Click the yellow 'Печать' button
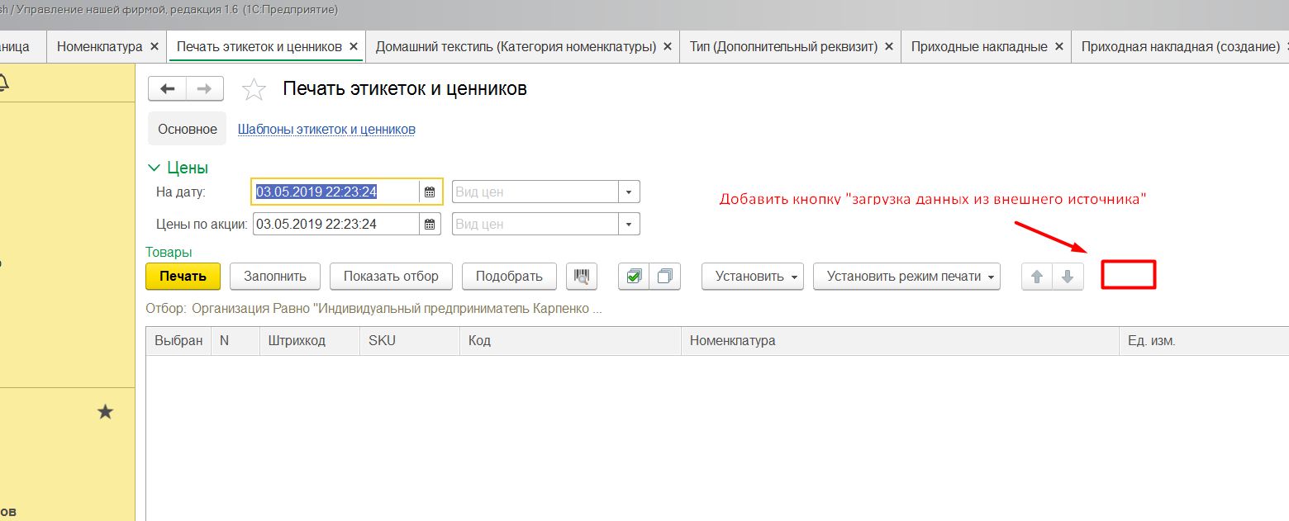Viewport: 1289px width, 521px height. [183, 277]
